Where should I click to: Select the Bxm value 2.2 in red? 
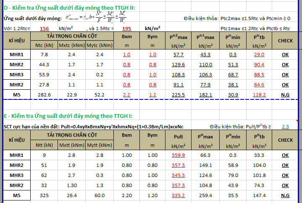click(x=126, y=95)
